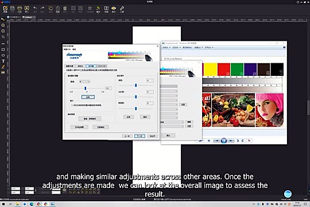The image size is (310, 207).
Task: Open the top combo box in the rear dialog
Action: coord(169,91)
